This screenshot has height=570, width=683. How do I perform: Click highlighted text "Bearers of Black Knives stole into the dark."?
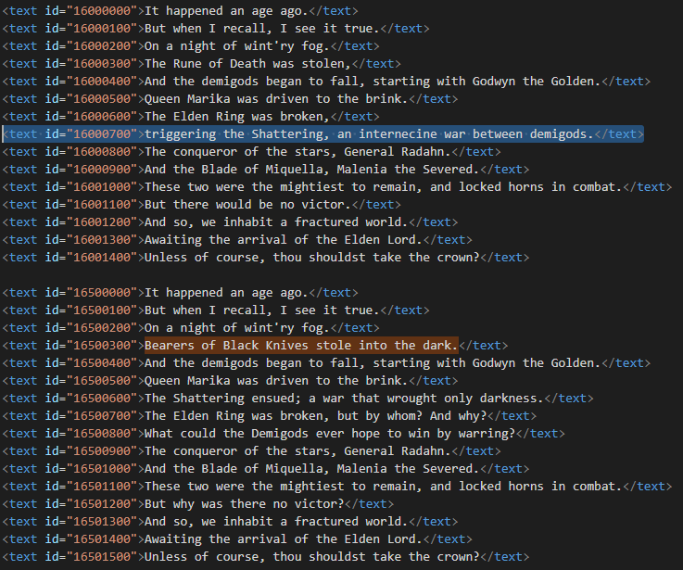[301, 345]
